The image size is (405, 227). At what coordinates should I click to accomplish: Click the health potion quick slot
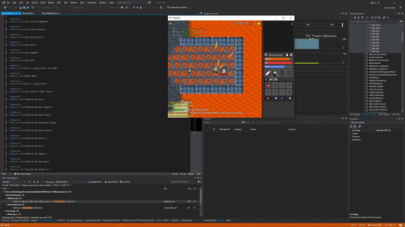point(271,98)
